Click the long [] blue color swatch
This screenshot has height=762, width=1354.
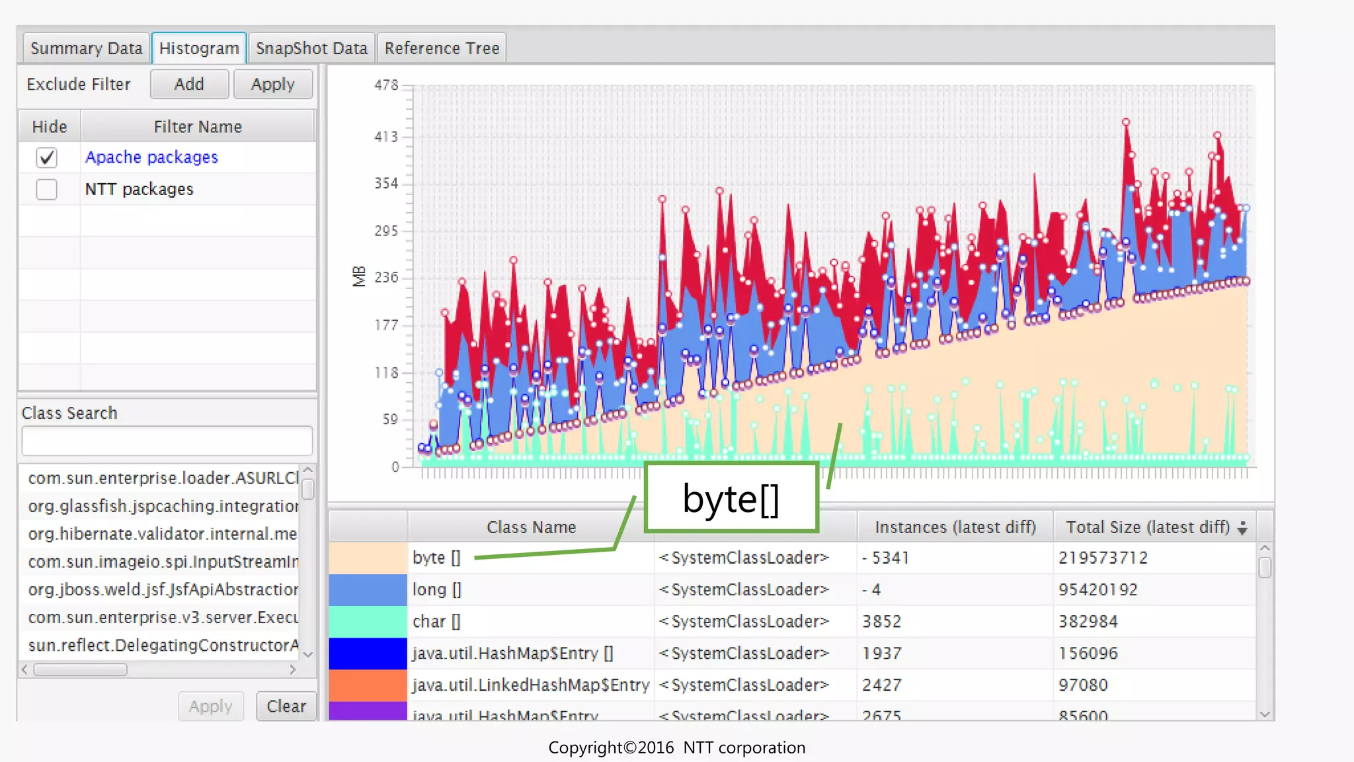368,589
